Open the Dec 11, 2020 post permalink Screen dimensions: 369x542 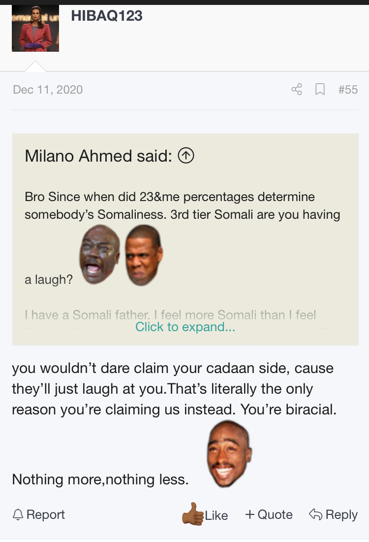coord(48,90)
